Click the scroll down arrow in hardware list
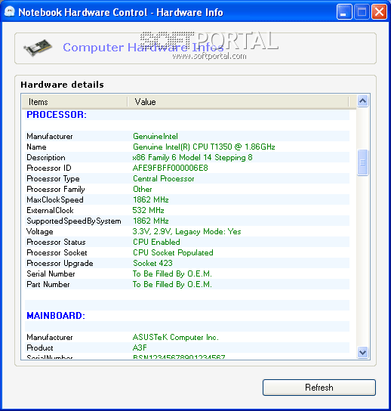The height and width of the screenshot is (411, 391). tap(363, 353)
